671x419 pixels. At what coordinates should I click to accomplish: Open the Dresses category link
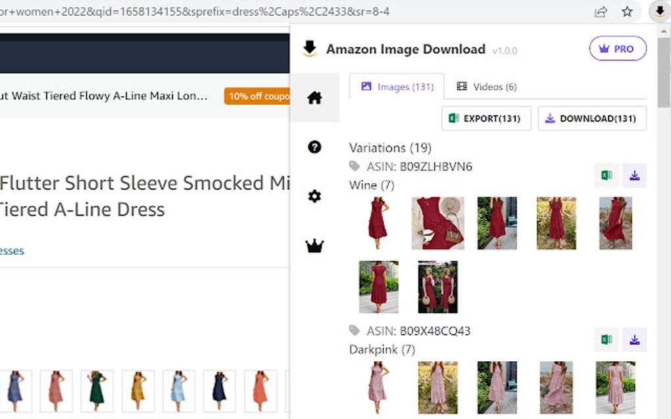click(11, 250)
